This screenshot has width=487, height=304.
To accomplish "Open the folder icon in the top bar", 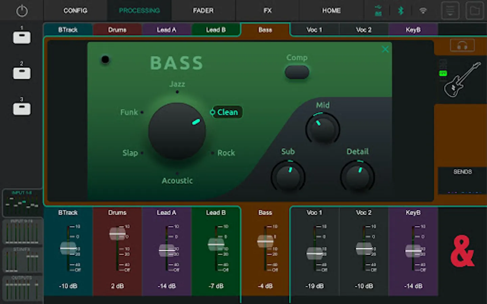I will (x=475, y=10).
